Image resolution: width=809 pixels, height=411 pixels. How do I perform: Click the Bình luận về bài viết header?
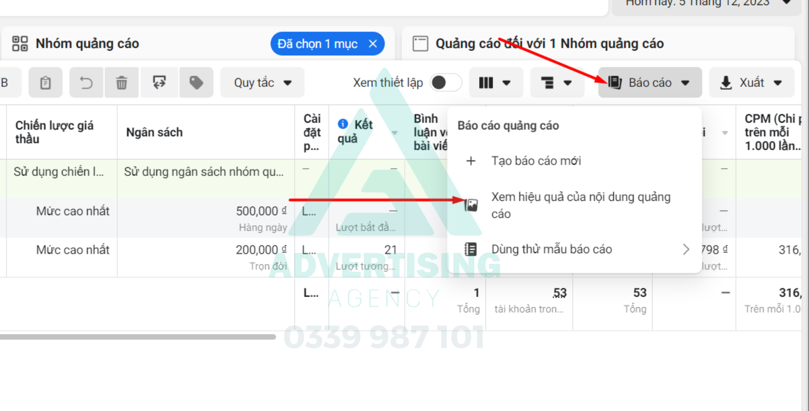[430, 132]
